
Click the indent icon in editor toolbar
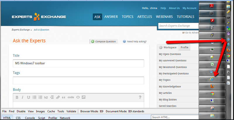click(52, 97)
